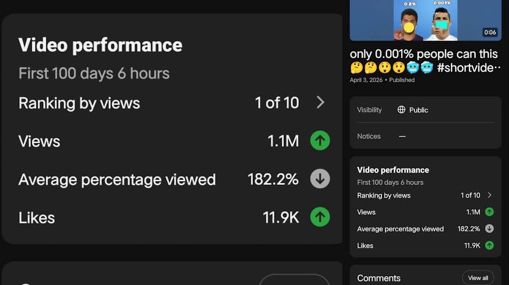The width and height of the screenshot is (509, 285).
Task: Click '182.2%' value in large panel
Action: click(273, 179)
